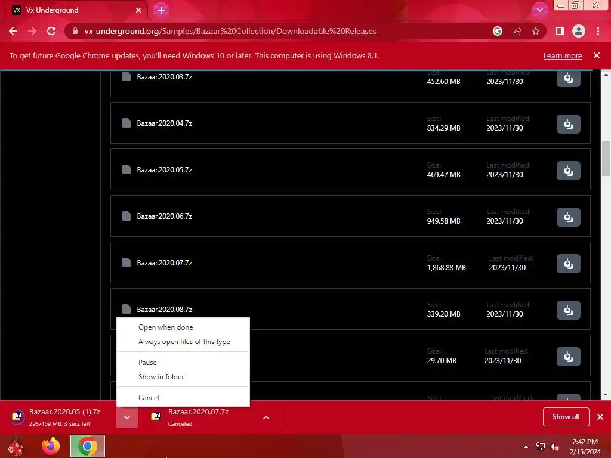Click the Google icon in the address bar
The height and width of the screenshot is (458, 611).
coord(497,31)
